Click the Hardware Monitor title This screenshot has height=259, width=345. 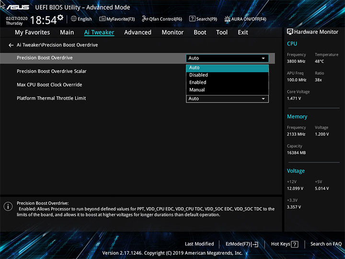point(316,32)
